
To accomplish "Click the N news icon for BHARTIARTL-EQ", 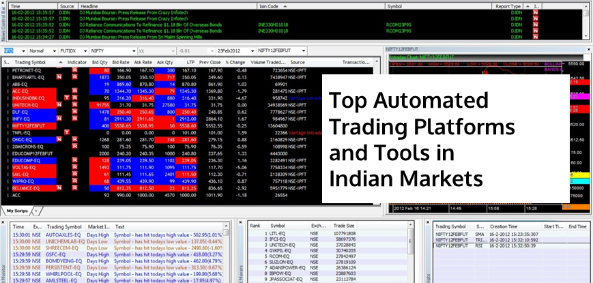I will [59, 78].
